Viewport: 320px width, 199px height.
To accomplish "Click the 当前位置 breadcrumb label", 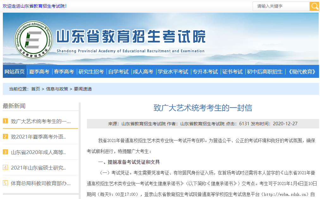I will (19, 89).
